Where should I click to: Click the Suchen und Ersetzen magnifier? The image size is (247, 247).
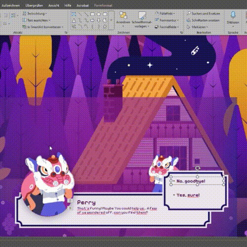tap(189, 13)
